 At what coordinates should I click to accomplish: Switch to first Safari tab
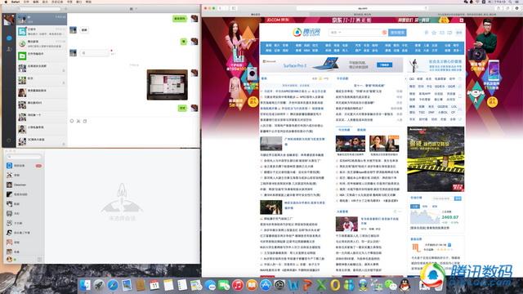(x=256, y=15)
